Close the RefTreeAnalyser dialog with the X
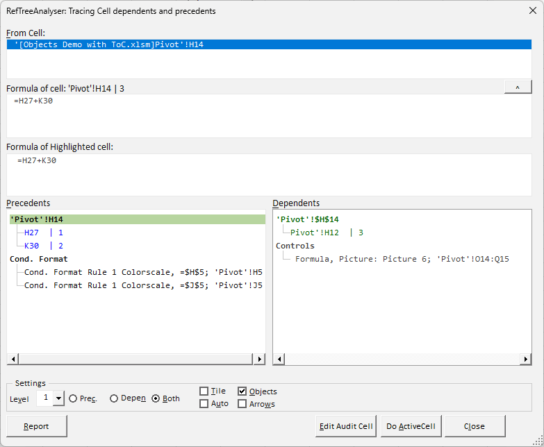 [533, 10]
